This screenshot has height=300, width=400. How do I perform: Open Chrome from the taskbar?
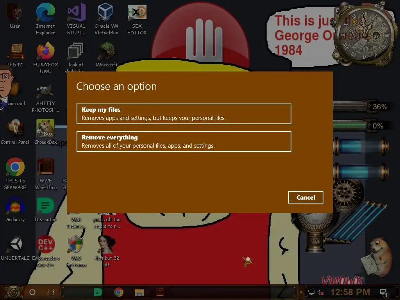pos(119,292)
